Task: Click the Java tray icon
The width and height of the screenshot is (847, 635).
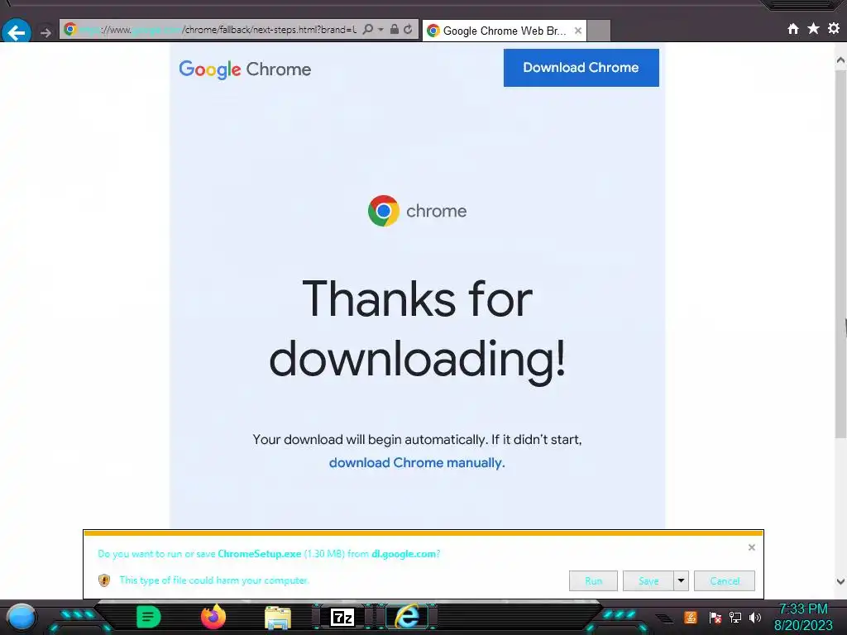Action: coord(691,617)
